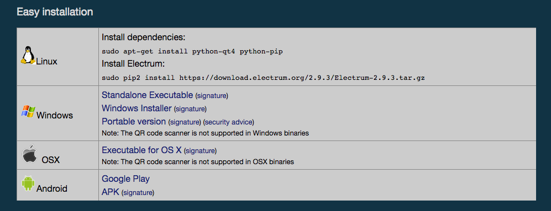
Task: Click the Windows flag logo icon
Action: tap(28, 111)
